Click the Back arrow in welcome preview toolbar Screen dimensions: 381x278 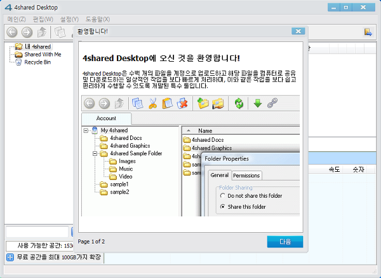[89, 103]
